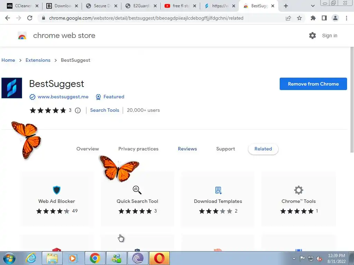Close the CCleaner tab
Image resolution: width=354 pixels, height=265 pixels.
pos(37,6)
